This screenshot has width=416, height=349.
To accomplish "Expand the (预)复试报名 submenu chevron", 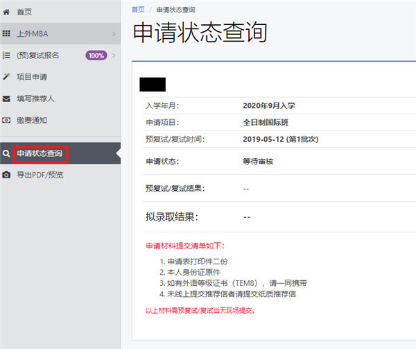I will click(113, 56).
